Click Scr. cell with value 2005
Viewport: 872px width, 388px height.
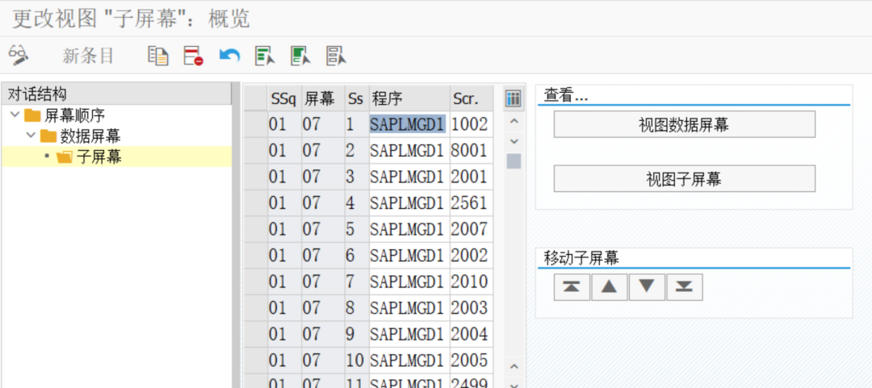(x=471, y=361)
